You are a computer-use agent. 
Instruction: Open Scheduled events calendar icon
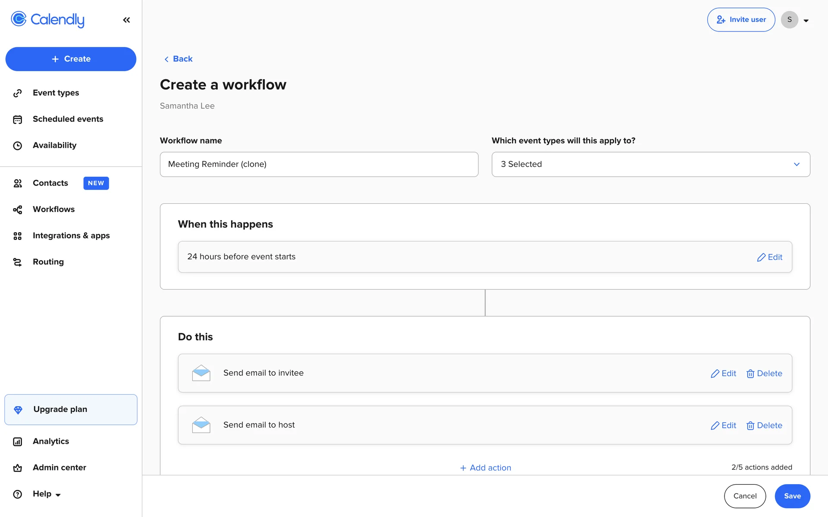click(x=18, y=119)
